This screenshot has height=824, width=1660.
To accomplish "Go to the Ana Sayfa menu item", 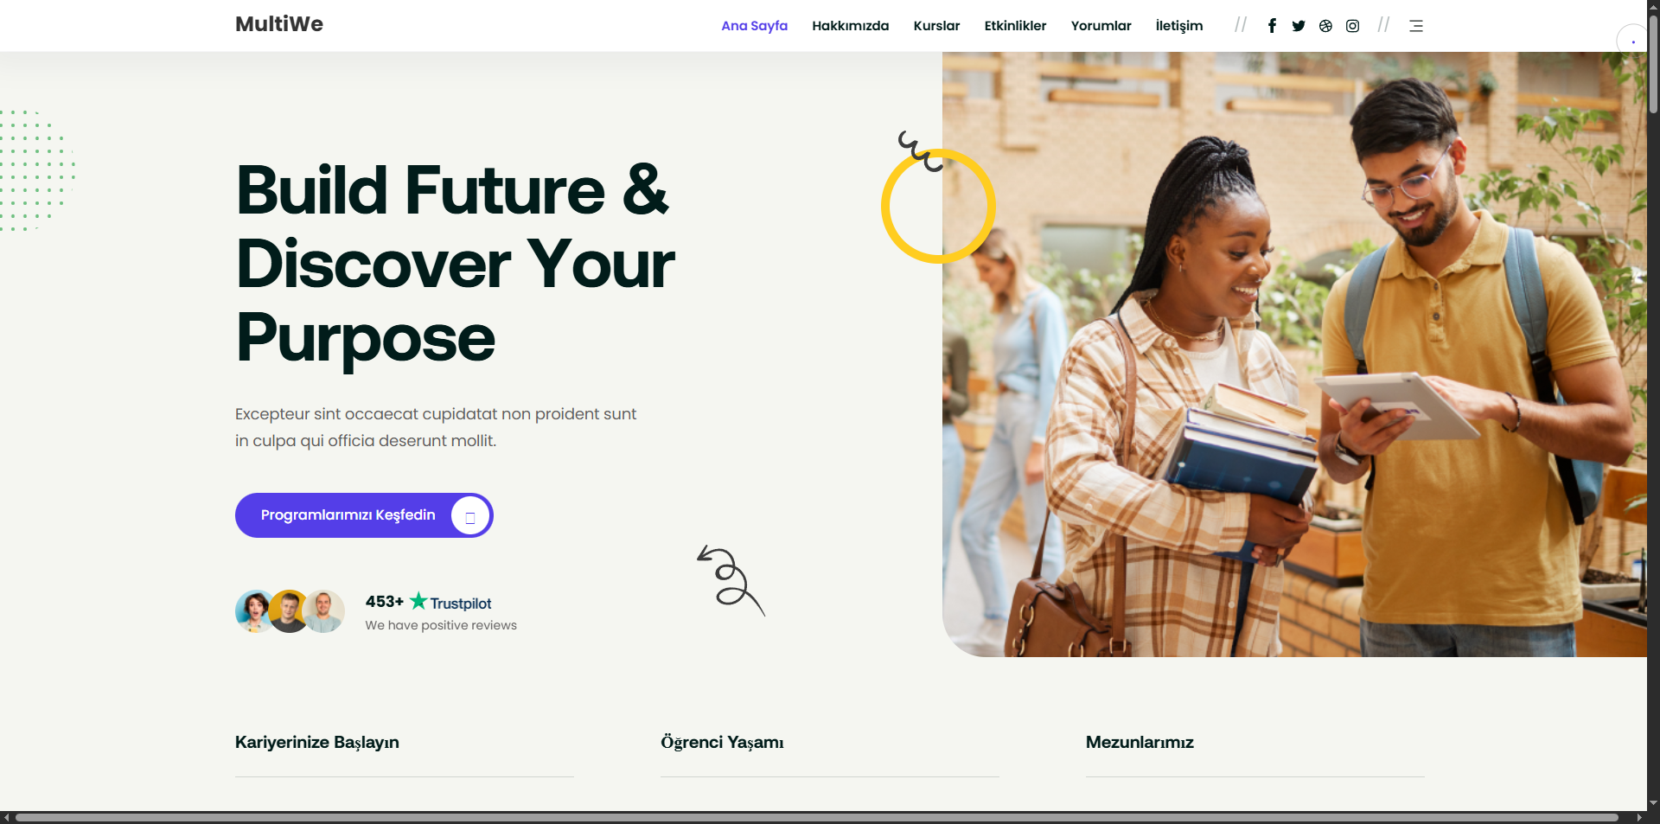I will pyautogui.click(x=754, y=26).
